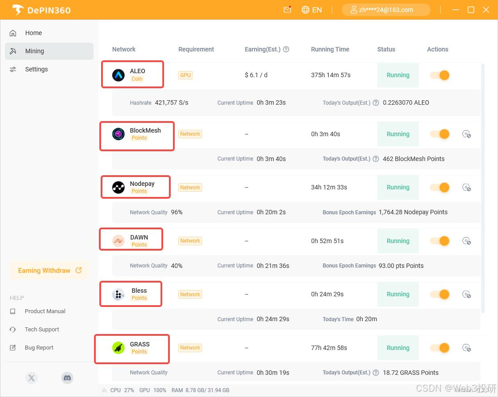Viewport: 498px width, 397px height.
Task: Click the ALEO network logo
Action: [x=118, y=75]
